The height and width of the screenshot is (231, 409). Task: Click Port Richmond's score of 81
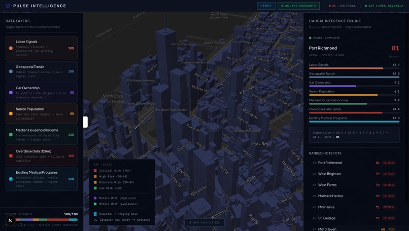(x=395, y=48)
